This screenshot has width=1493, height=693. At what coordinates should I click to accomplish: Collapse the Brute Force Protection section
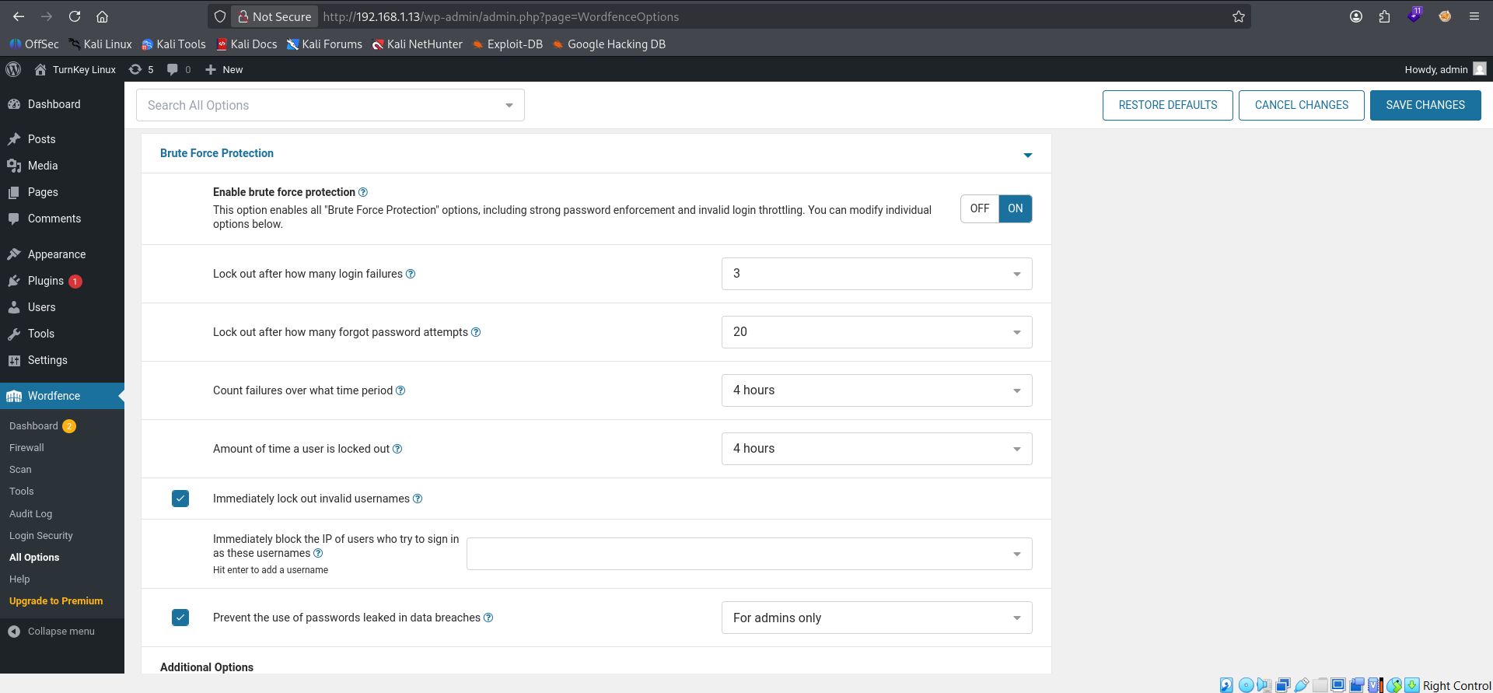tap(1028, 155)
